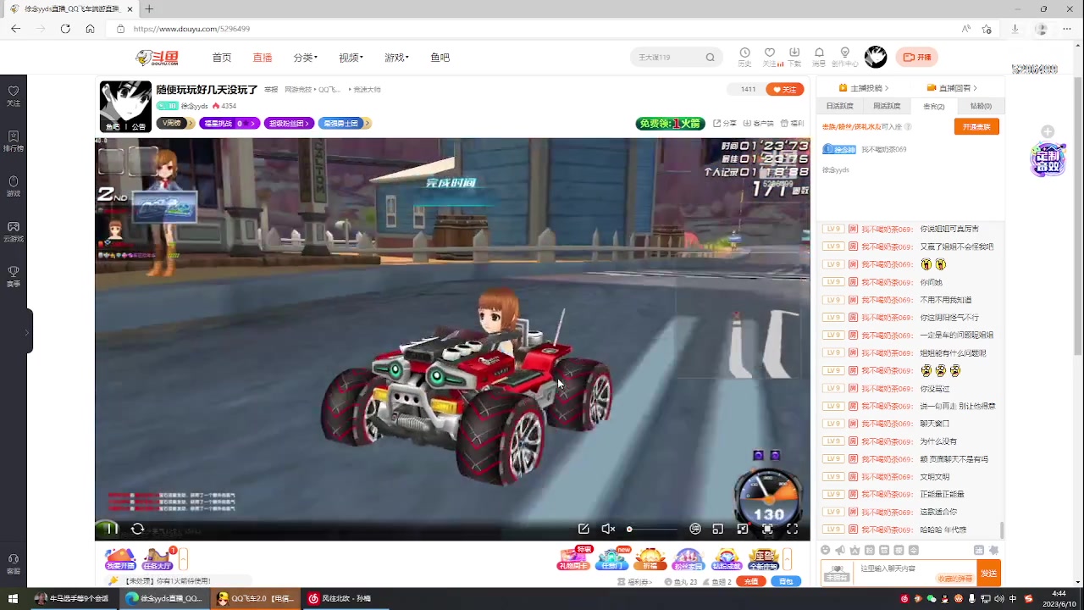Click the search magnifier icon
The height and width of the screenshot is (610, 1084).
(710, 58)
